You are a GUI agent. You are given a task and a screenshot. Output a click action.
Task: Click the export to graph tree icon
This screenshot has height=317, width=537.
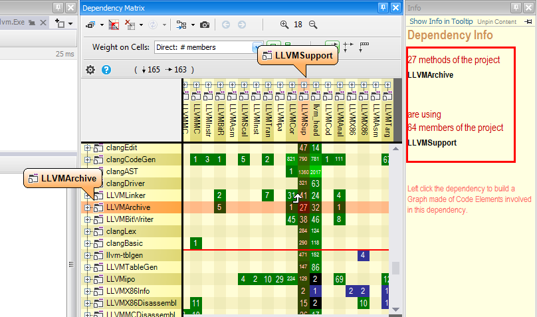(181, 25)
